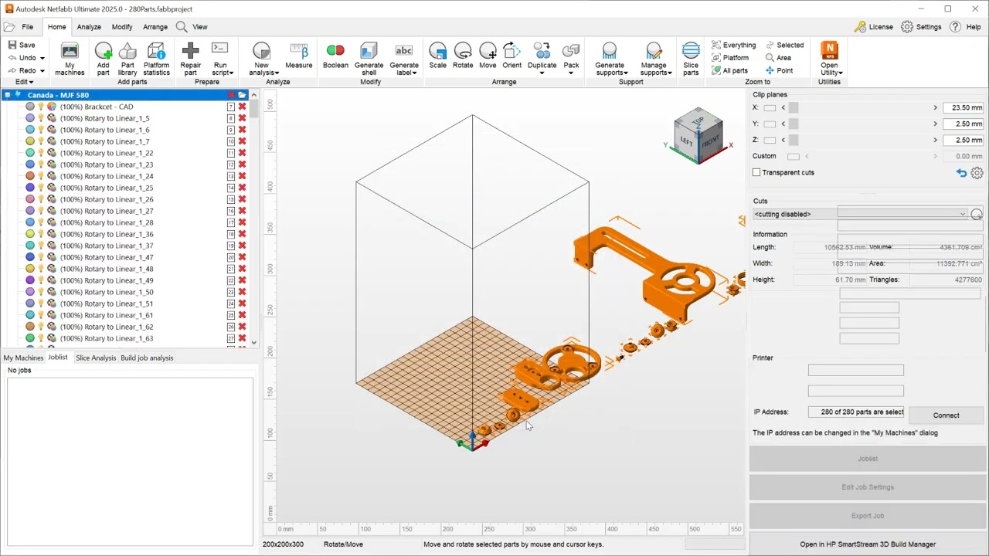
Task: Select the Move tool
Action: (488, 56)
